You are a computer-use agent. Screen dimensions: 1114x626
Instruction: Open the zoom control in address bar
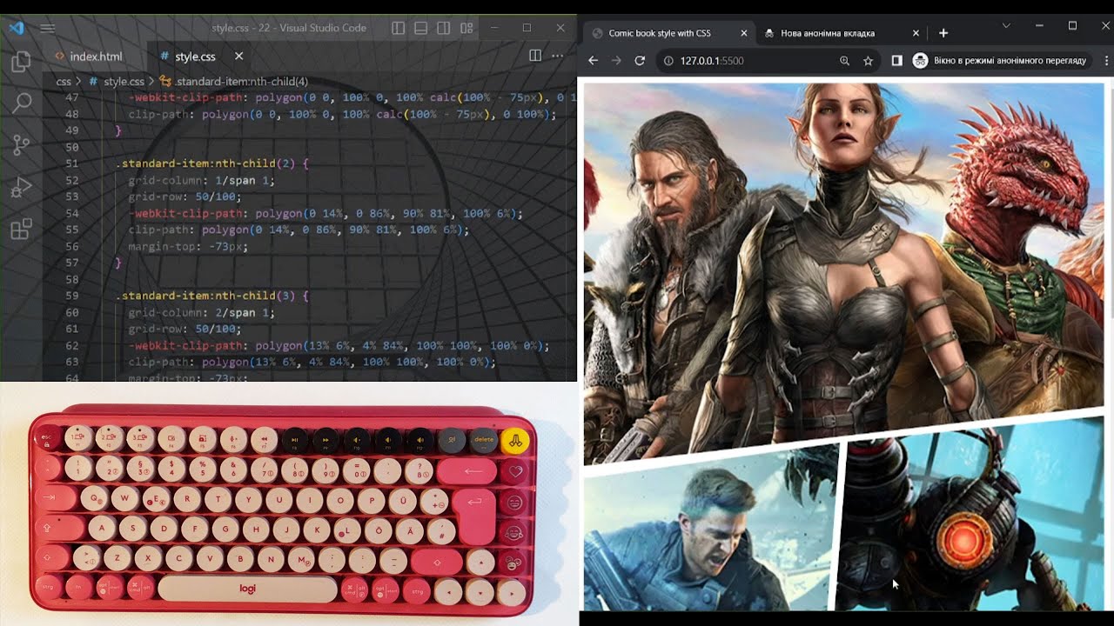pos(844,61)
